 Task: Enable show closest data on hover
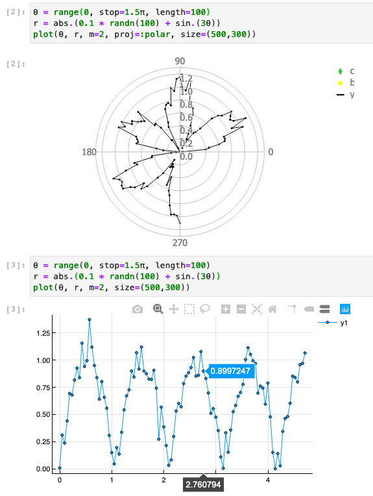coord(309,309)
